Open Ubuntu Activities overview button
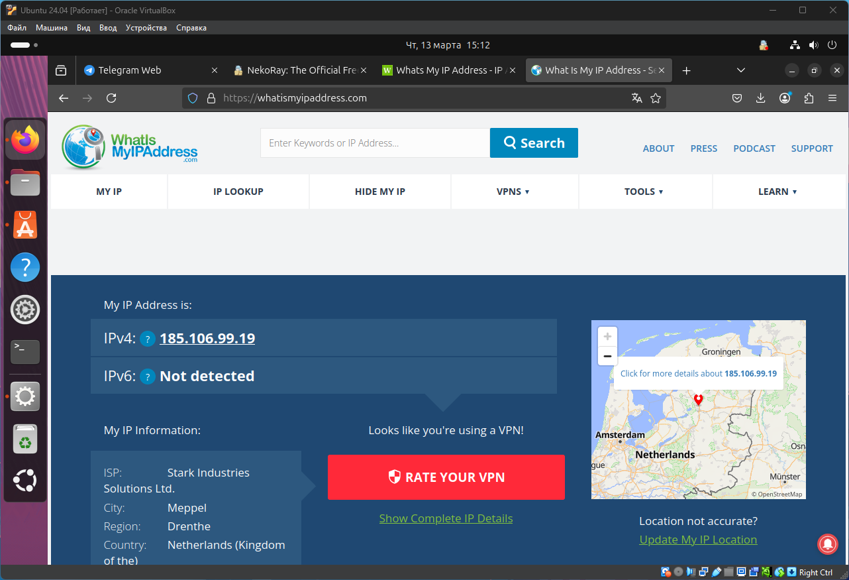Image resolution: width=849 pixels, height=580 pixels. point(24,45)
